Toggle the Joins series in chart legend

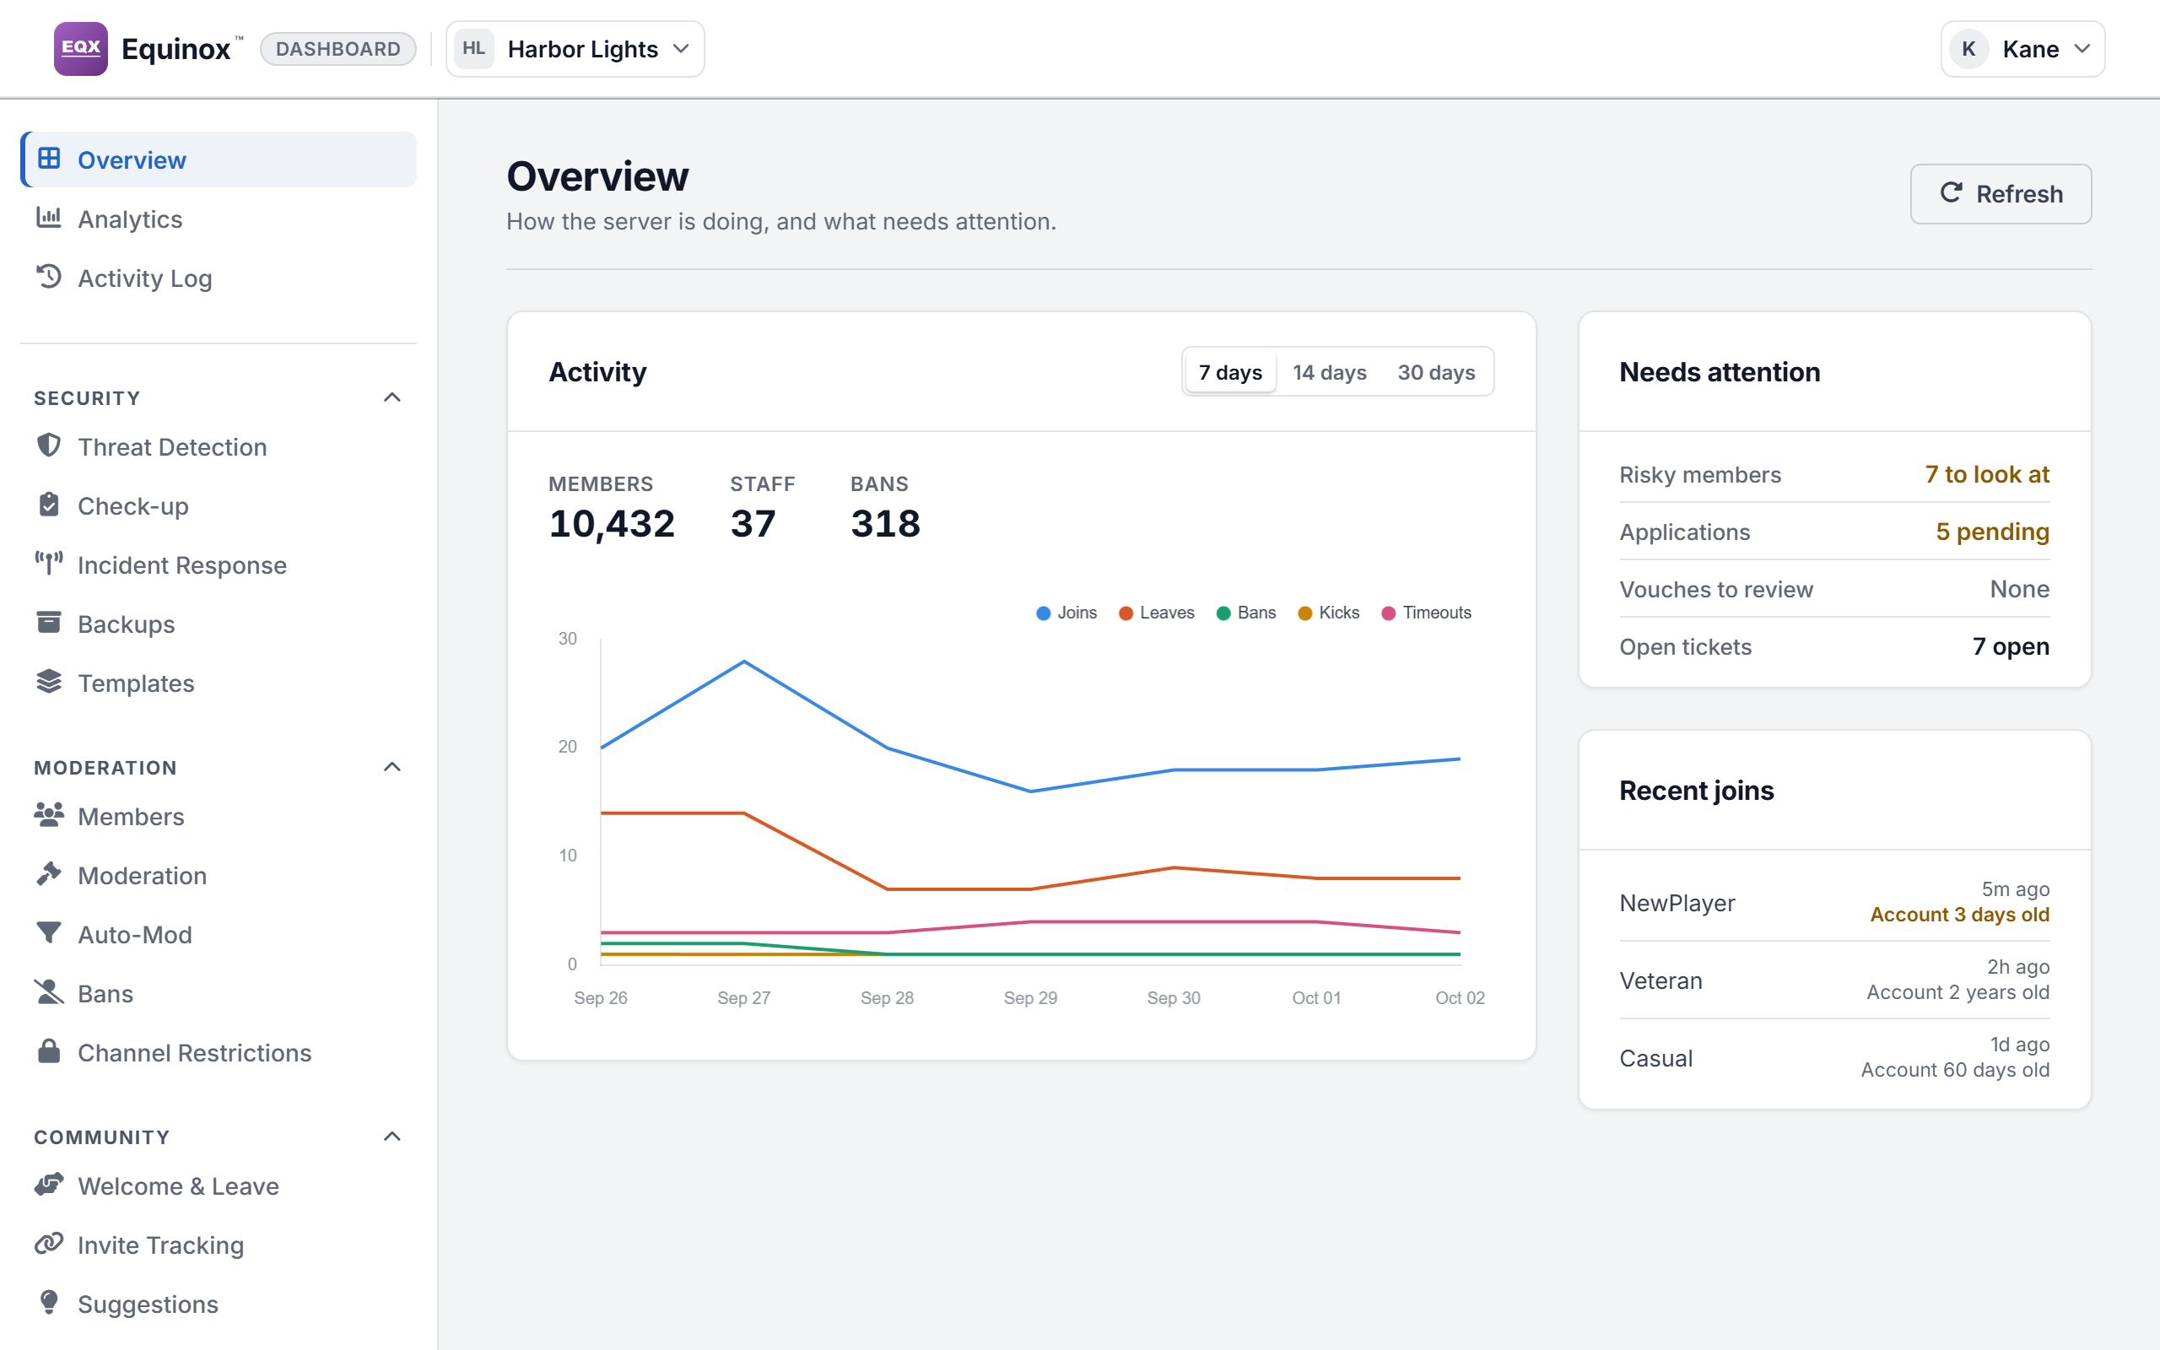(1066, 613)
